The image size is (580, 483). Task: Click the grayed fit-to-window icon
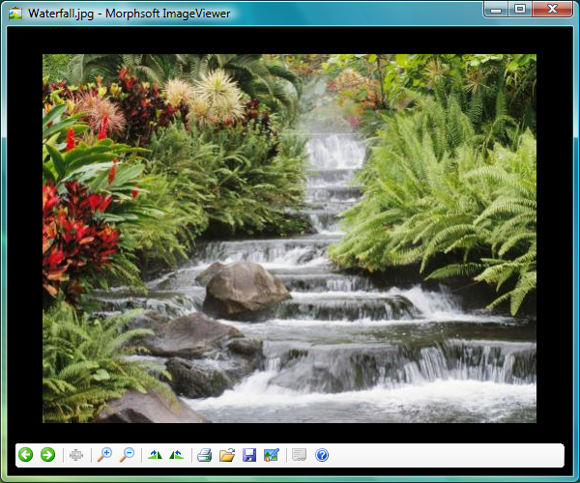point(76,455)
